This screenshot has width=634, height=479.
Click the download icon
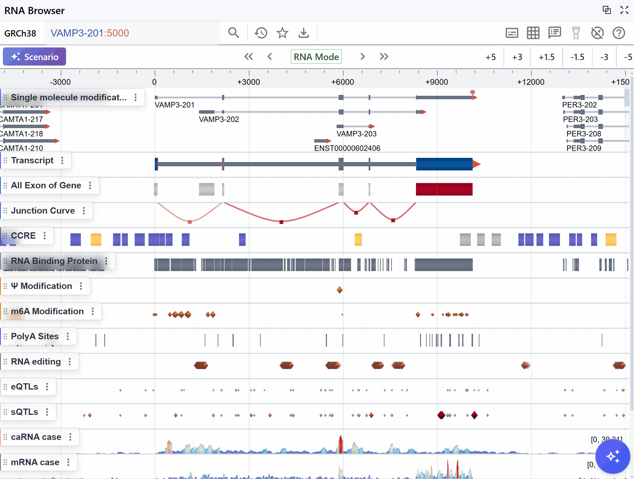coord(303,33)
